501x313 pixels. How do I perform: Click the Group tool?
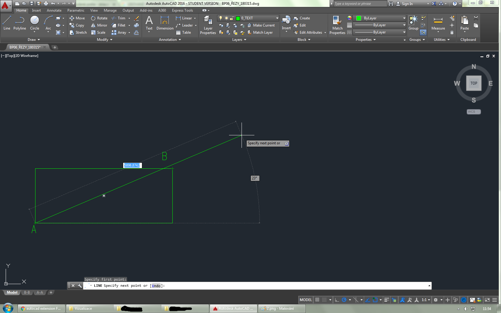[x=413, y=23]
